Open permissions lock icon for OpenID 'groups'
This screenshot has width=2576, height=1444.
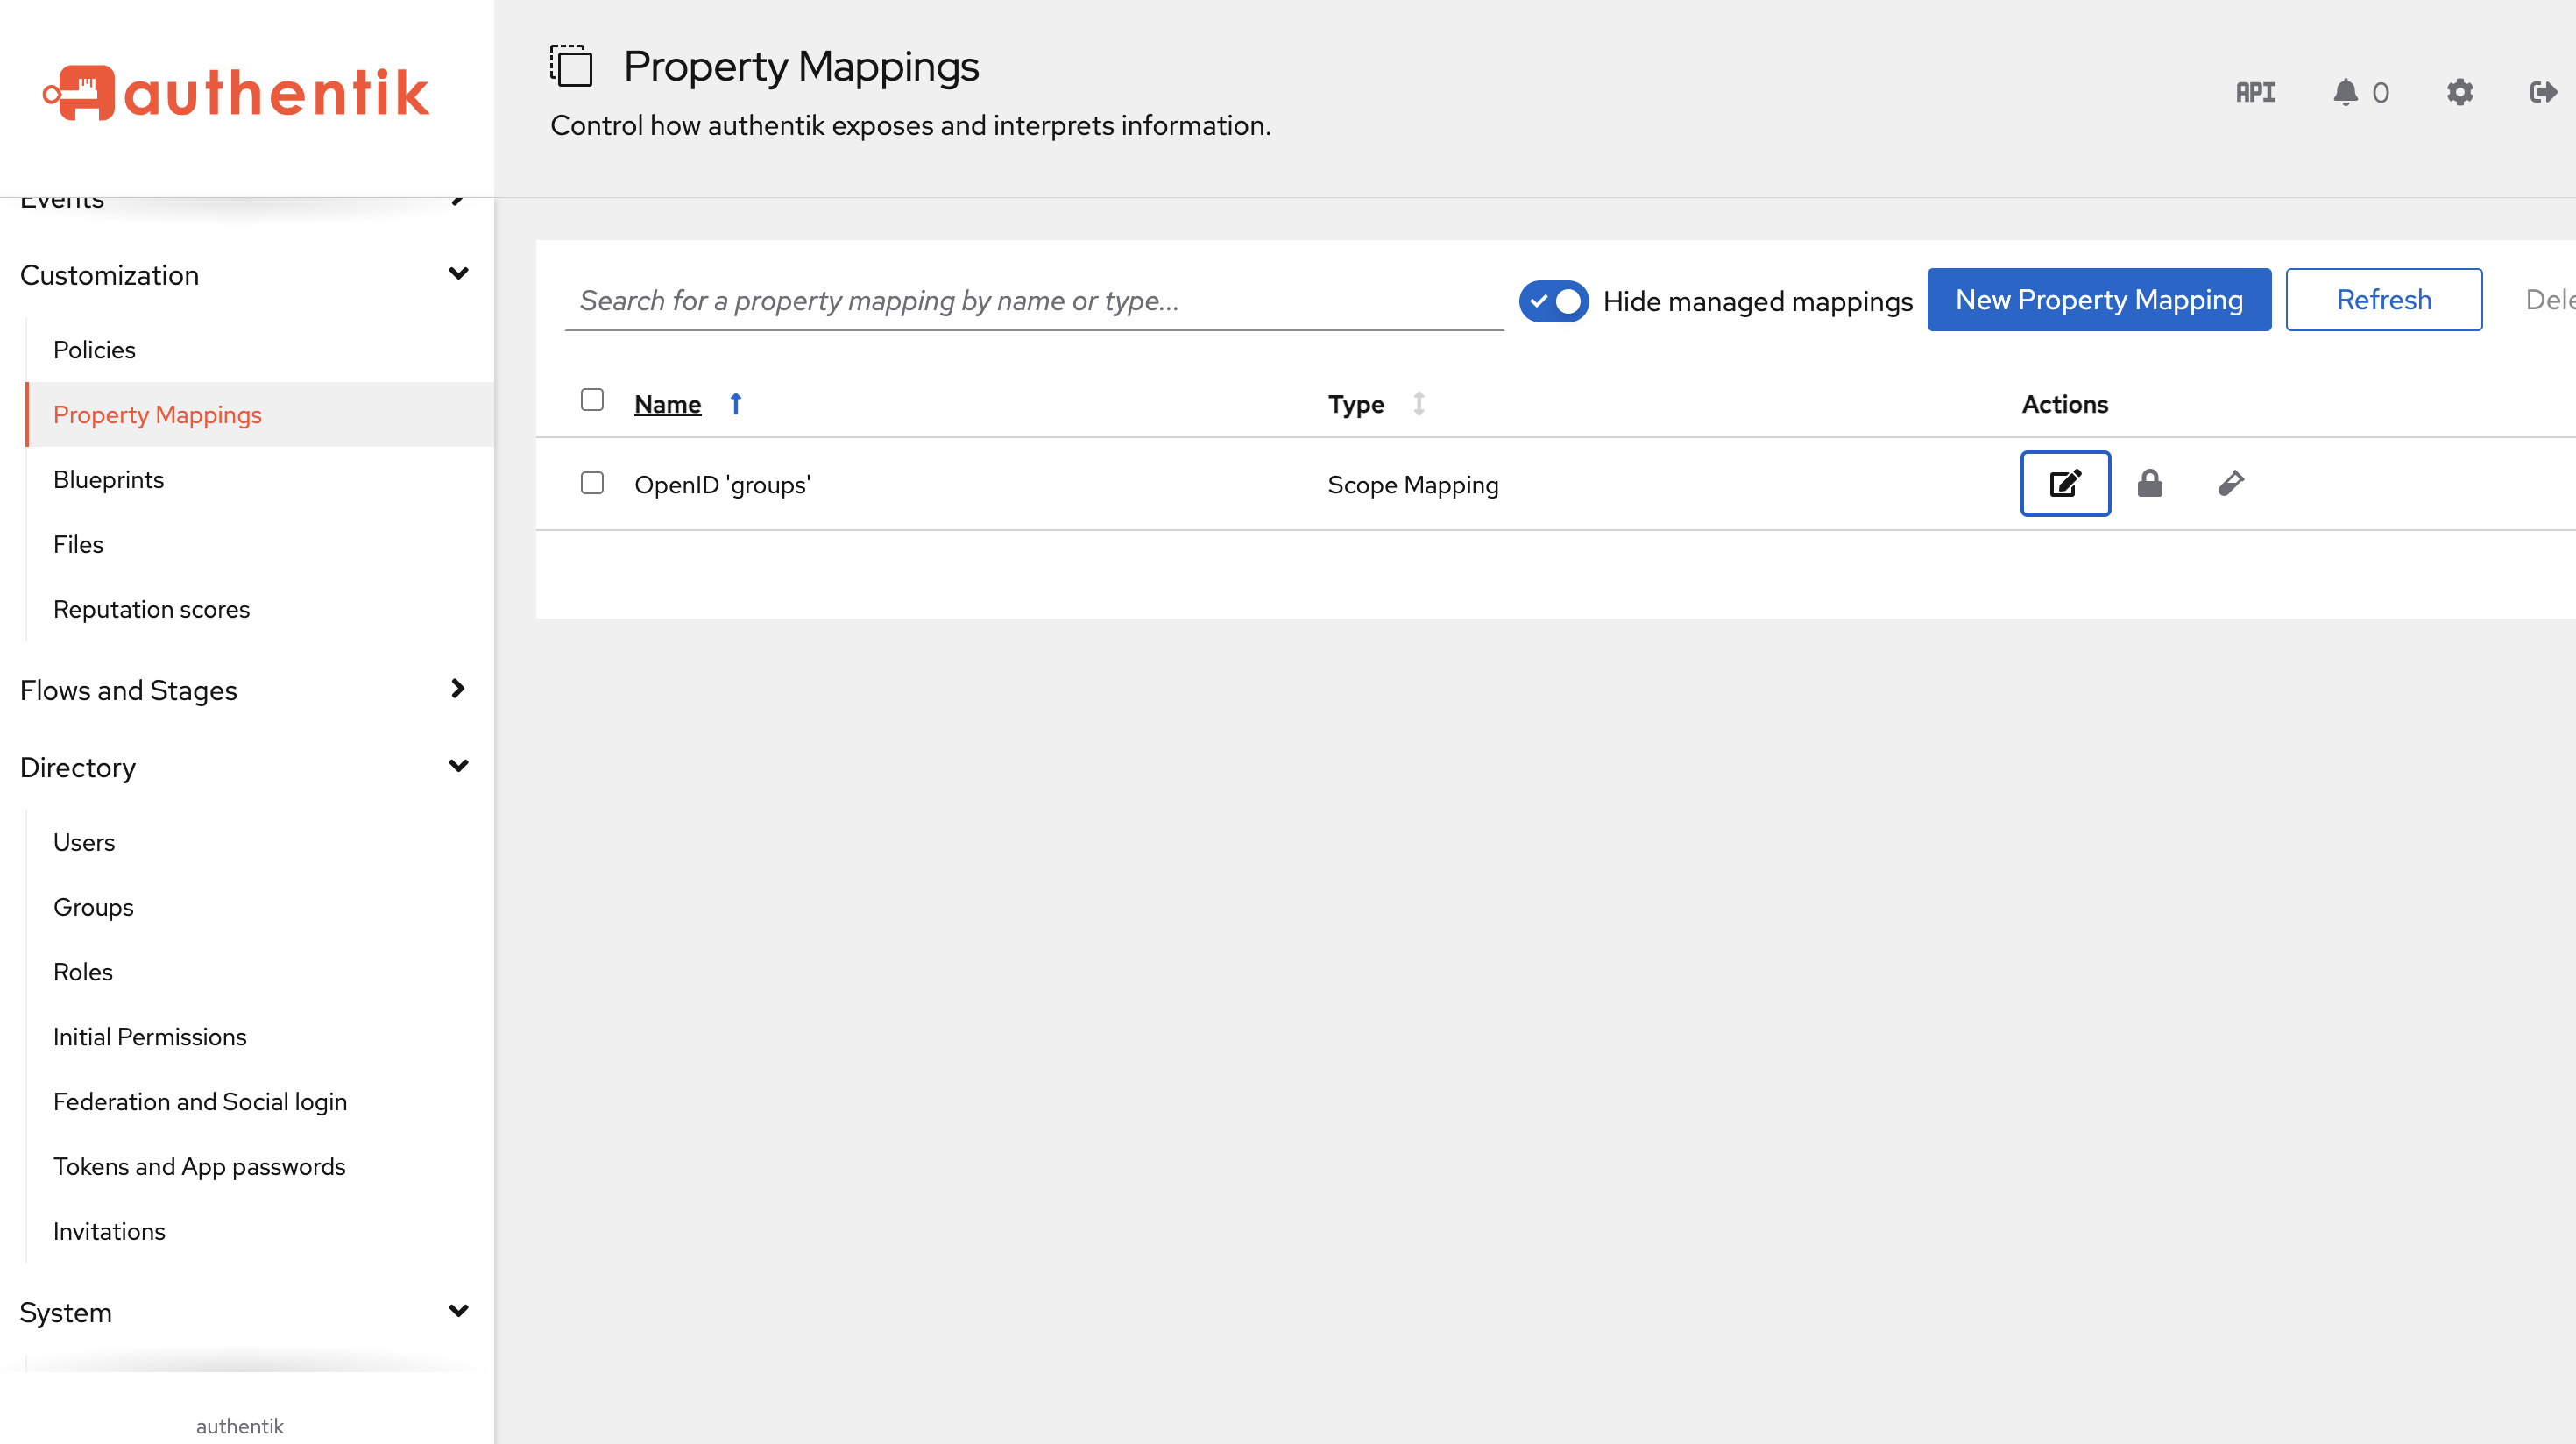[2150, 484]
